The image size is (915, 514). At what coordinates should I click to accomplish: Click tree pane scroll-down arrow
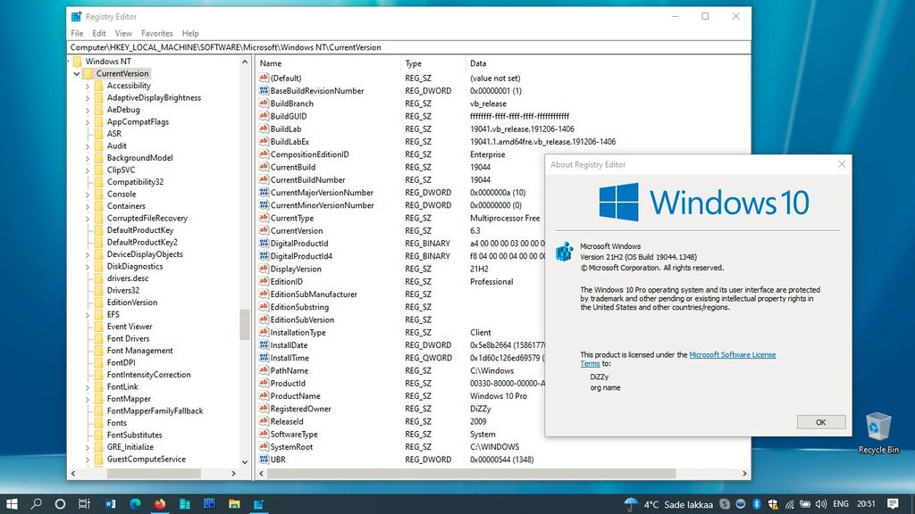[x=245, y=461]
